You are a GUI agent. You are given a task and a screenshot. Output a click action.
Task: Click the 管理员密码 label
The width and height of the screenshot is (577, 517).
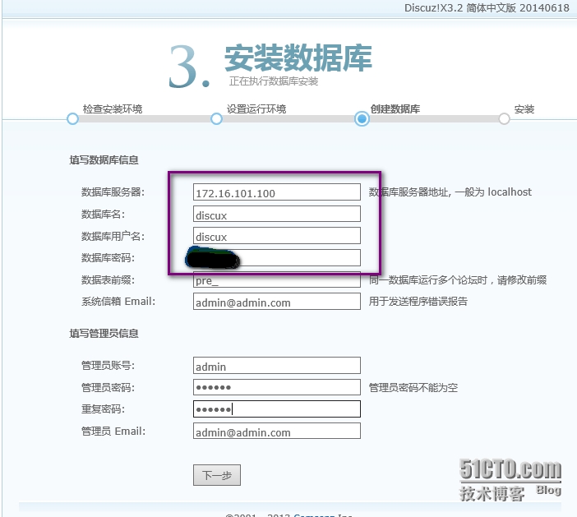tap(108, 387)
